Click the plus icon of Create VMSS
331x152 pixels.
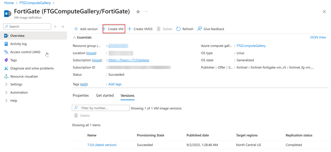pyautogui.click(x=130, y=29)
